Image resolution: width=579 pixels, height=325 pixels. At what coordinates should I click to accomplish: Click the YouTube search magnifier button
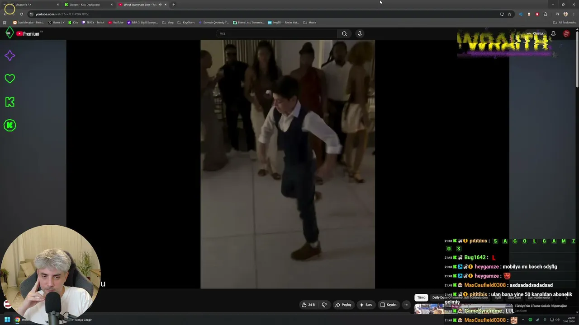[x=344, y=33]
